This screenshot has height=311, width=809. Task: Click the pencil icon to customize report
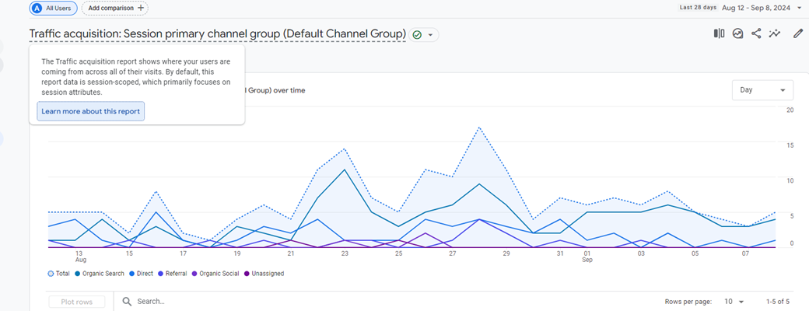click(x=797, y=33)
